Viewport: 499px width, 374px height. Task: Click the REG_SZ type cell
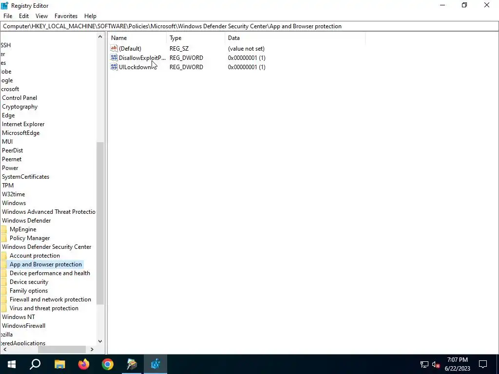pos(179,49)
